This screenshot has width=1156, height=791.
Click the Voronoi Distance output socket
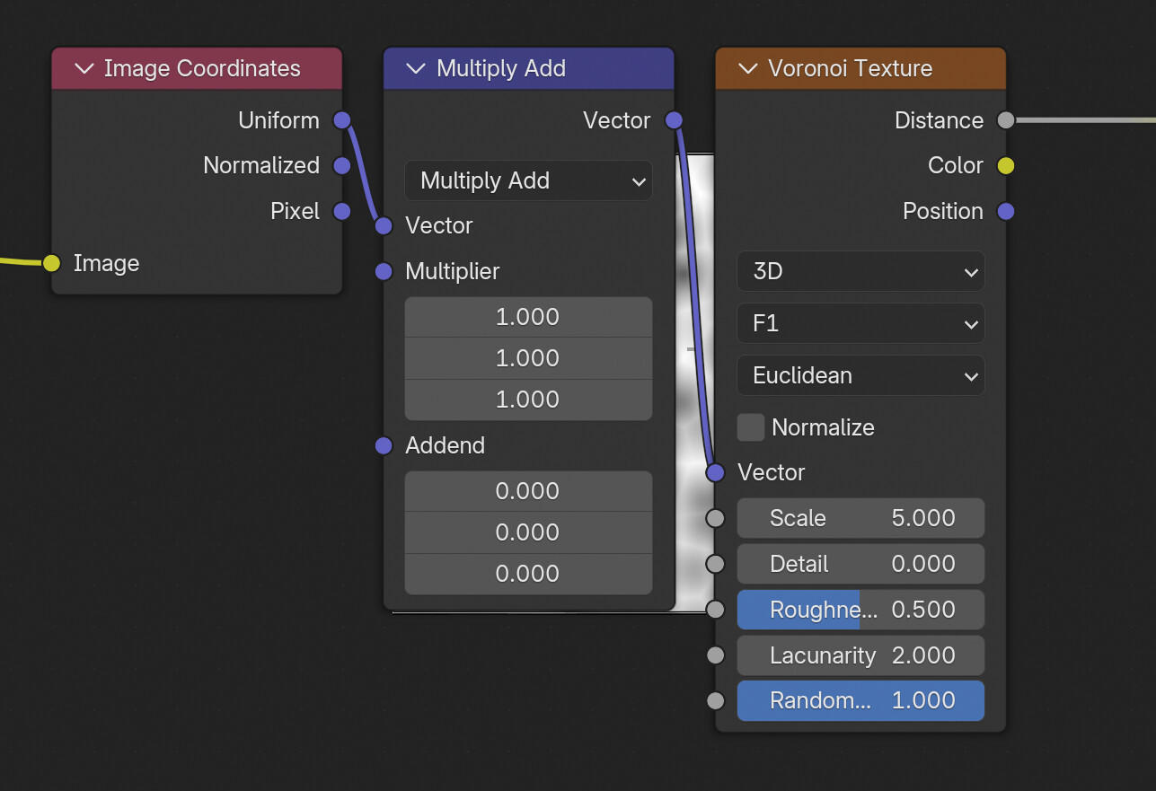(x=1006, y=120)
